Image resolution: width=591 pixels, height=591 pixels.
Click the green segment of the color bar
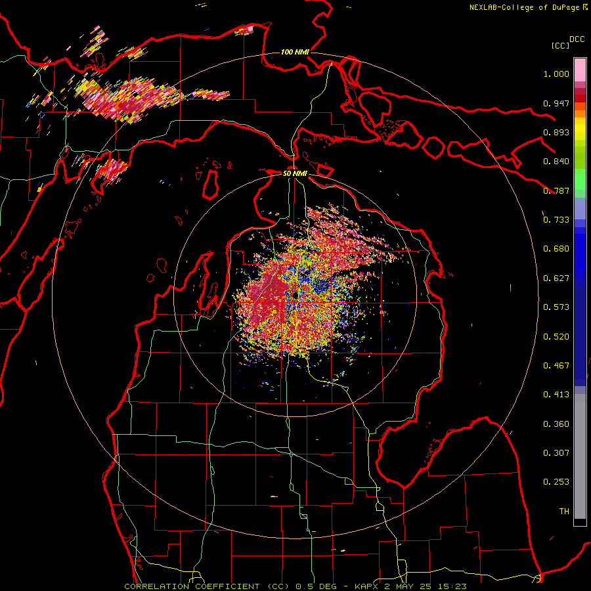pos(580,179)
